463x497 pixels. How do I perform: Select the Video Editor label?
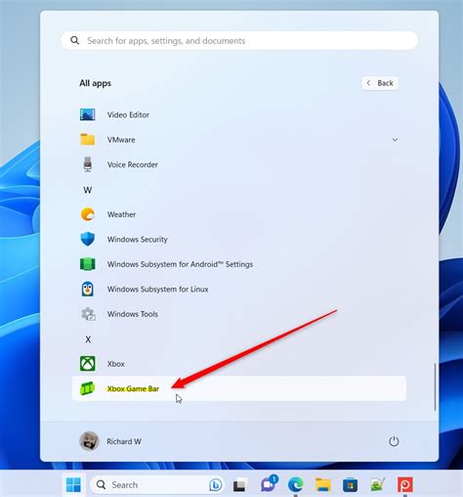point(128,114)
